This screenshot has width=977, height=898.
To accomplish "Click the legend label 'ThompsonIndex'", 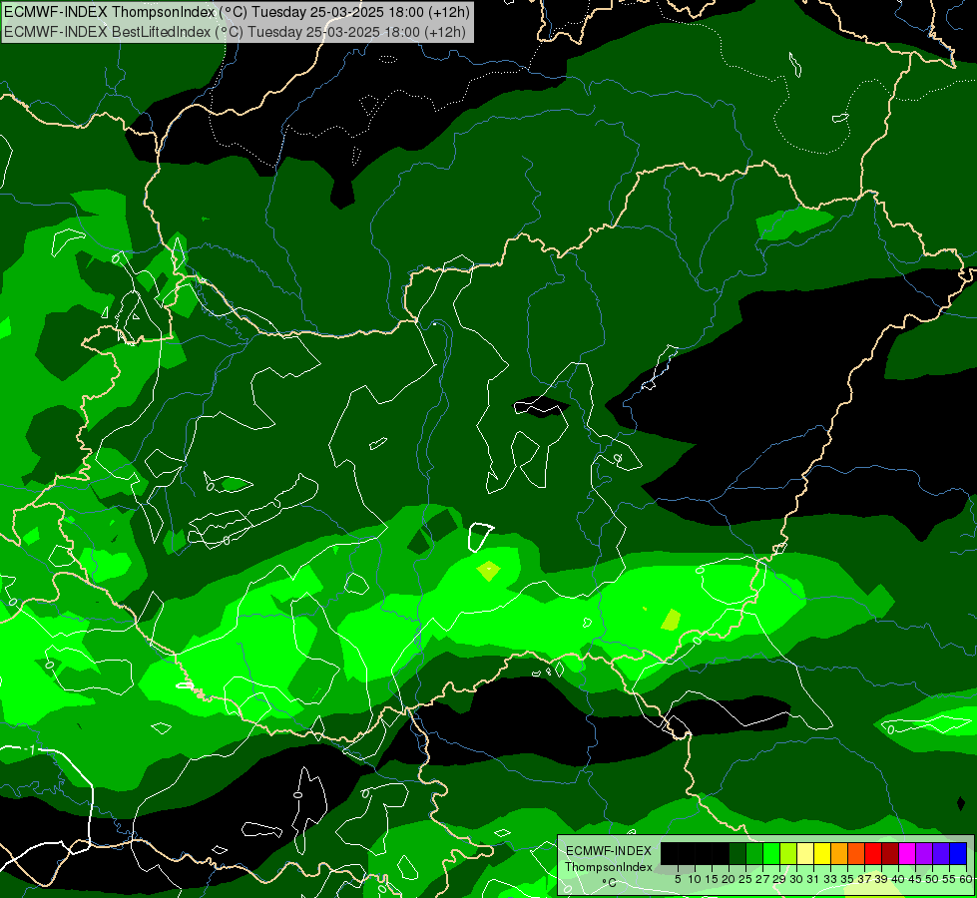I will click(609, 867).
